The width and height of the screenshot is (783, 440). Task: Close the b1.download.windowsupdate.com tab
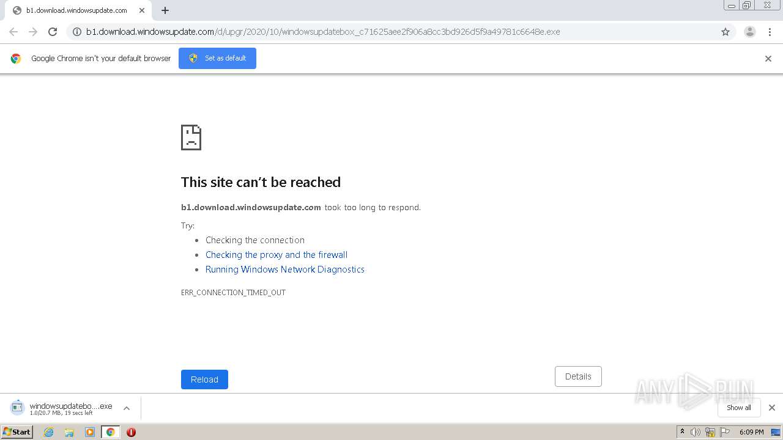point(141,10)
